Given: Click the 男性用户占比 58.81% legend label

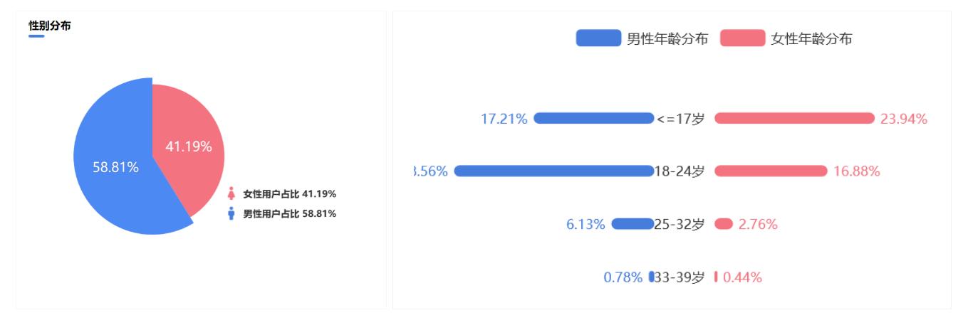Looking at the screenshot, I should pyautogui.click(x=290, y=213).
